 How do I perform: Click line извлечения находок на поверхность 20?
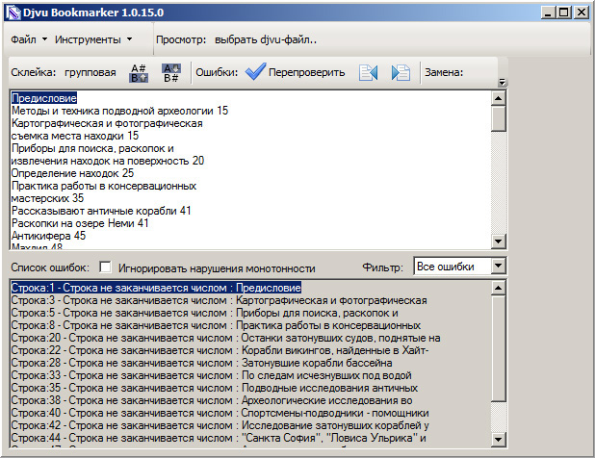(108, 161)
